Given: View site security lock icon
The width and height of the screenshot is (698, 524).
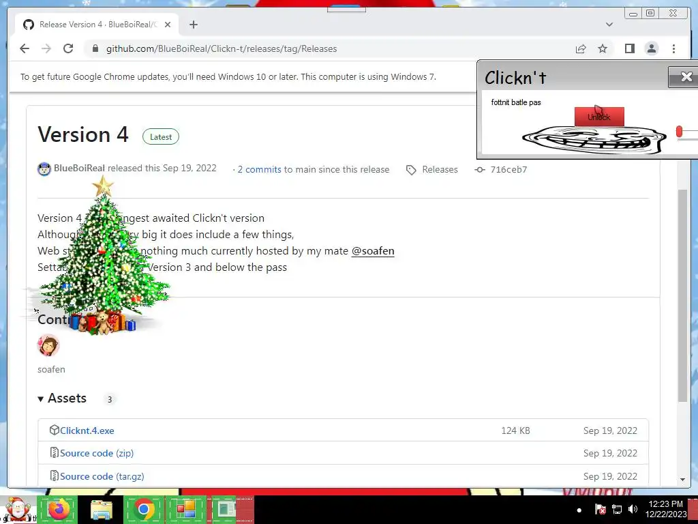Looking at the screenshot, I should click(95, 48).
